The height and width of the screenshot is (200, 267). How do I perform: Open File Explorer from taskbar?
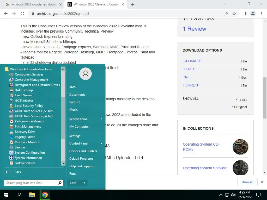pyautogui.click(x=32, y=195)
